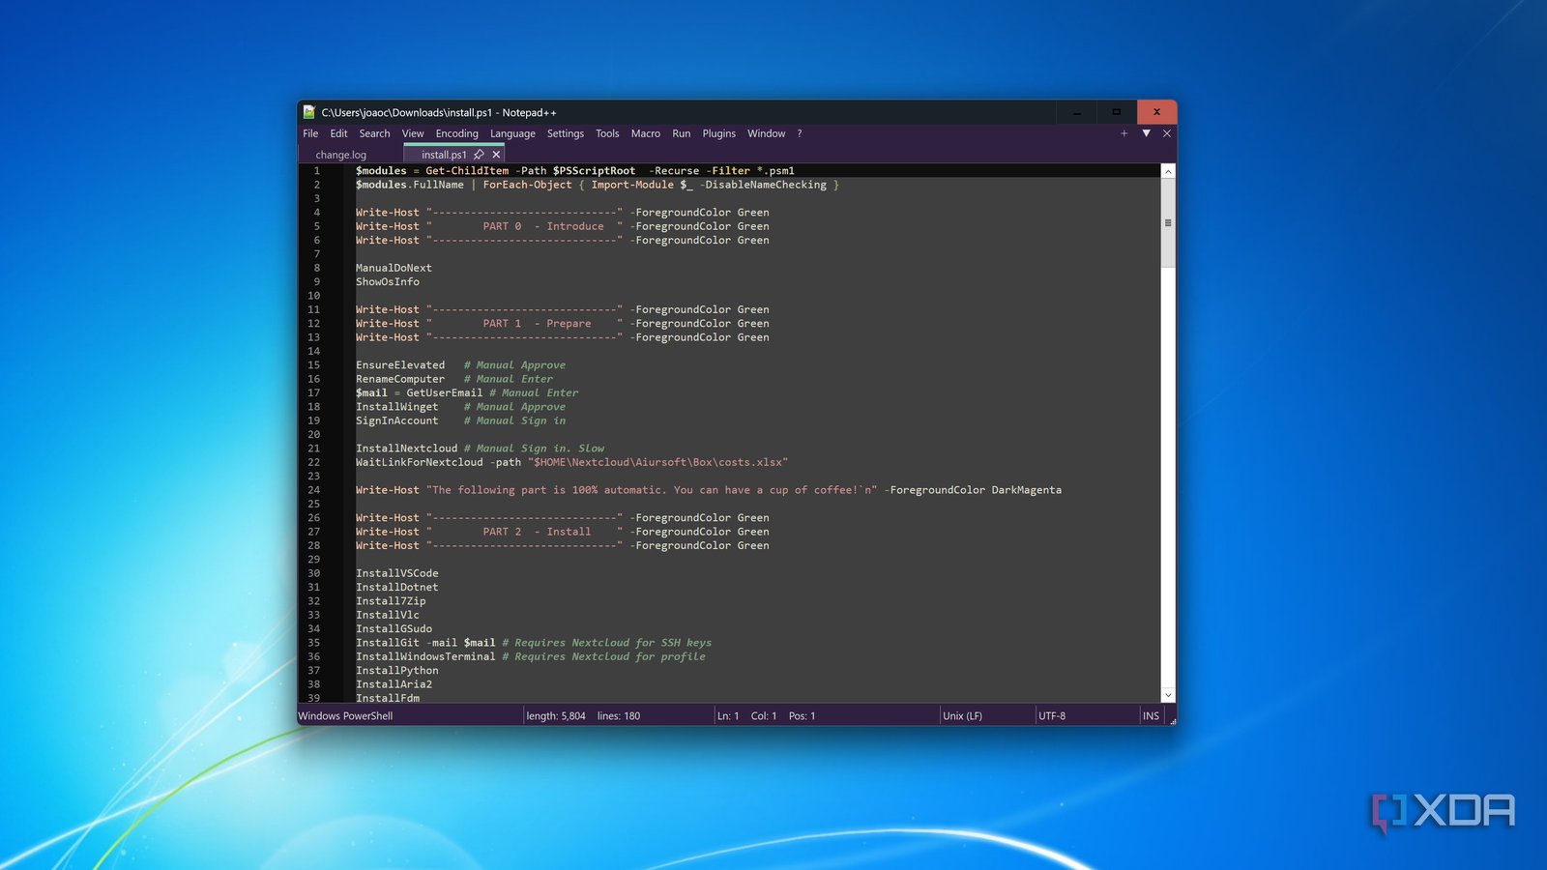
Task: Click the new tab plus icon
Action: [1124, 133]
